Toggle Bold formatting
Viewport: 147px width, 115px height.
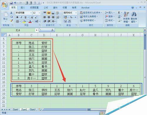click(17, 17)
